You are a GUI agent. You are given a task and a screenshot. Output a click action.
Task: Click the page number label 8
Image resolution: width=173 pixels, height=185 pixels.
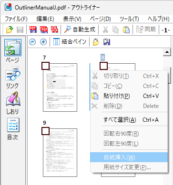click(x=102, y=58)
